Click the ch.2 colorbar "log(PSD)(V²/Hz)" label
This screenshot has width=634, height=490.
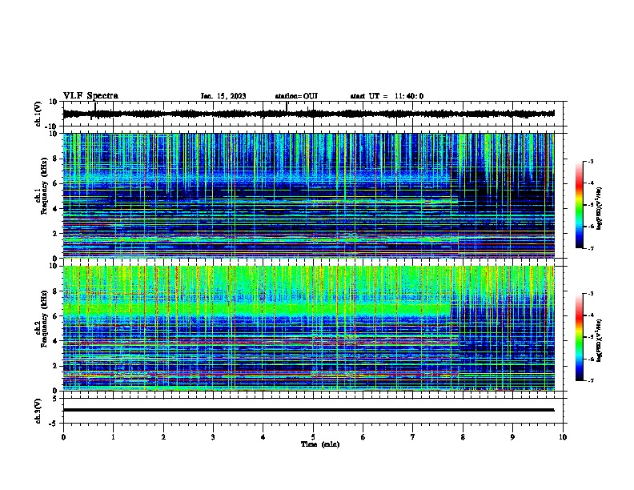[599, 340]
